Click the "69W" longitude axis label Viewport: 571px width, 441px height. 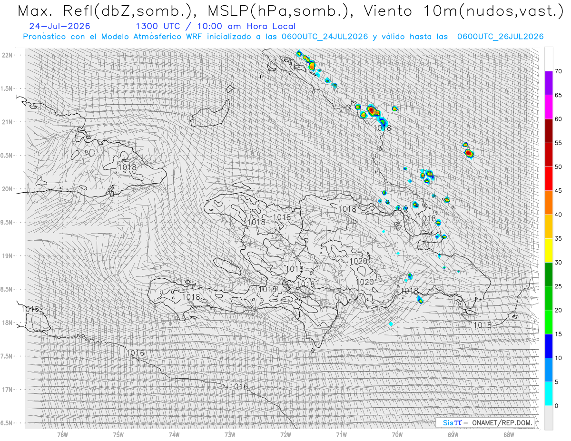(x=453, y=434)
